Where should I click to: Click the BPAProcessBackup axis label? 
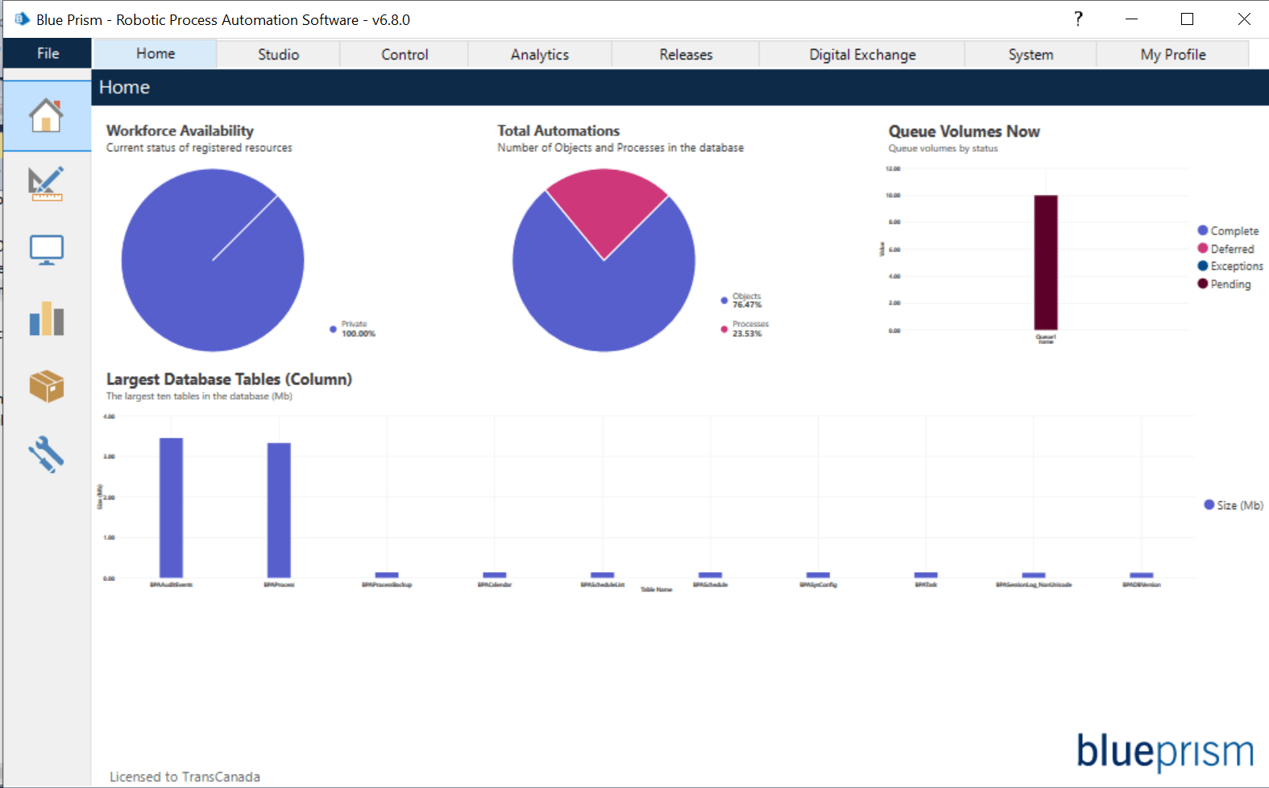tap(387, 584)
